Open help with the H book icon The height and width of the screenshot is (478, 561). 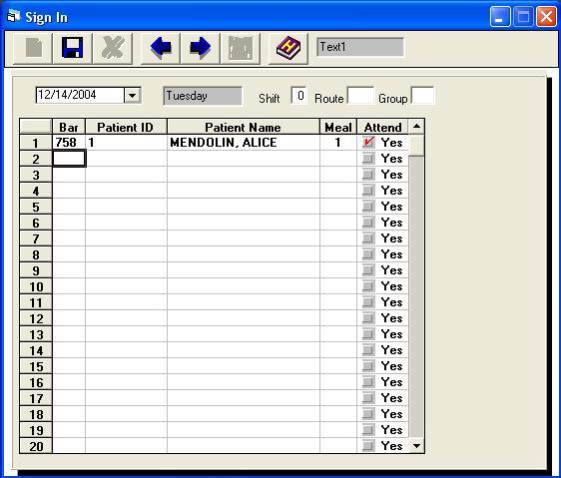[288, 48]
